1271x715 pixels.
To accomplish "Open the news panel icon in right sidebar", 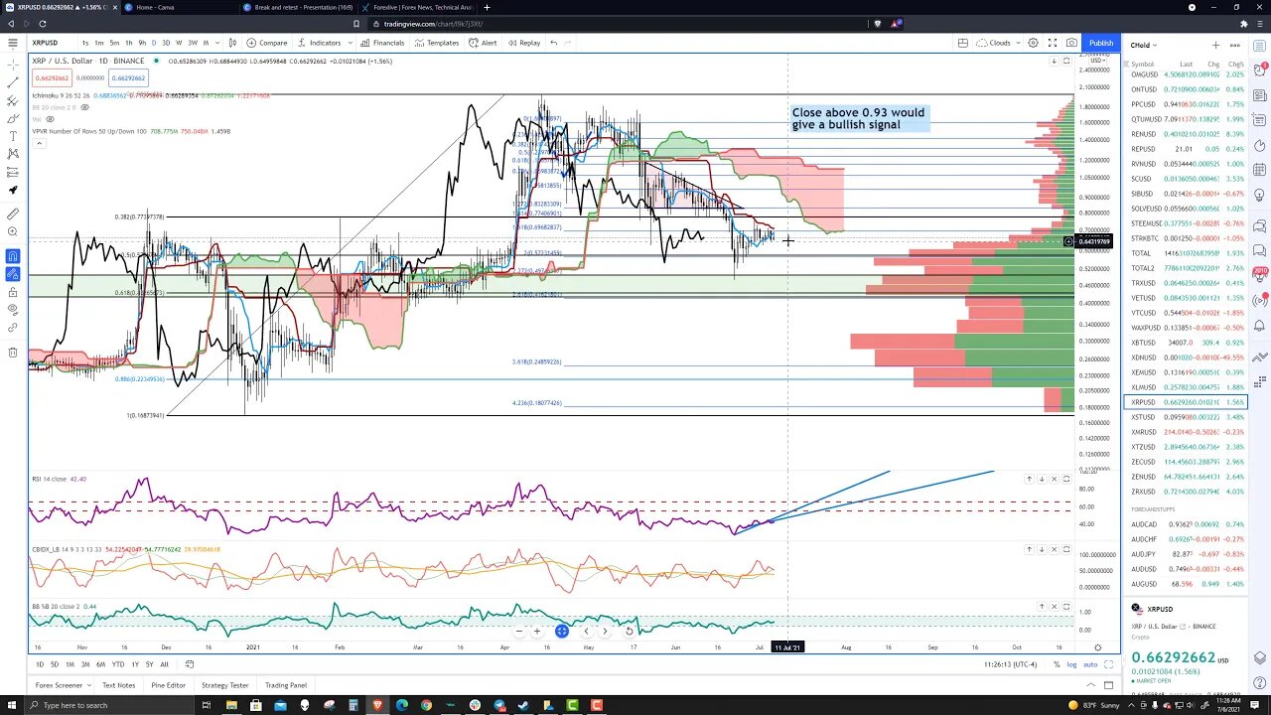I will pyautogui.click(x=1259, y=95).
